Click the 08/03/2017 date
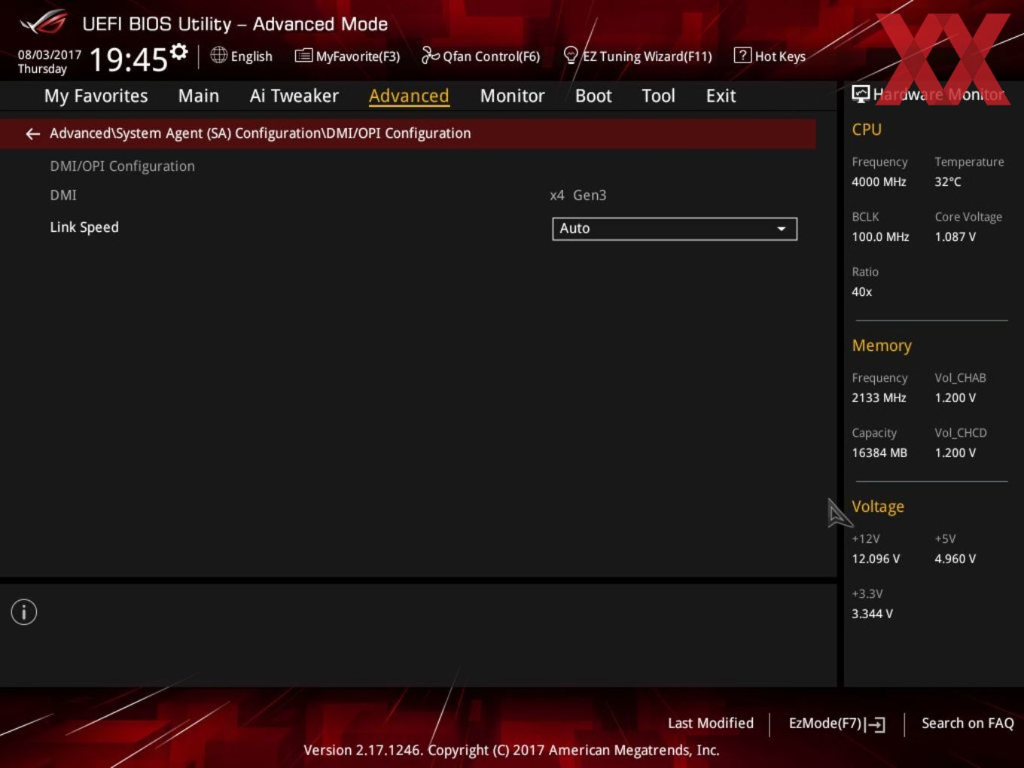The width and height of the screenshot is (1024, 768). (50, 55)
